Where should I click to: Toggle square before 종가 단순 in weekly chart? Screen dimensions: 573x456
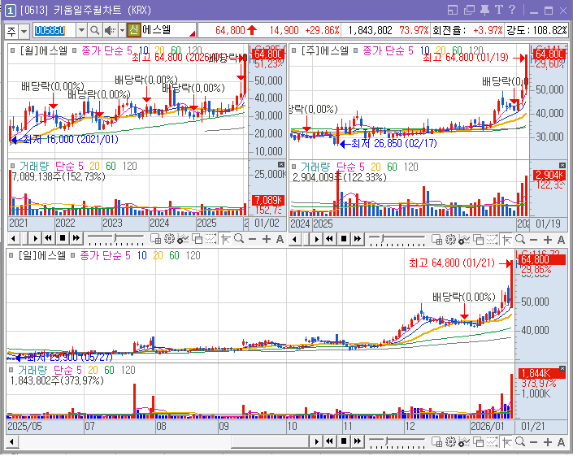pos(356,50)
